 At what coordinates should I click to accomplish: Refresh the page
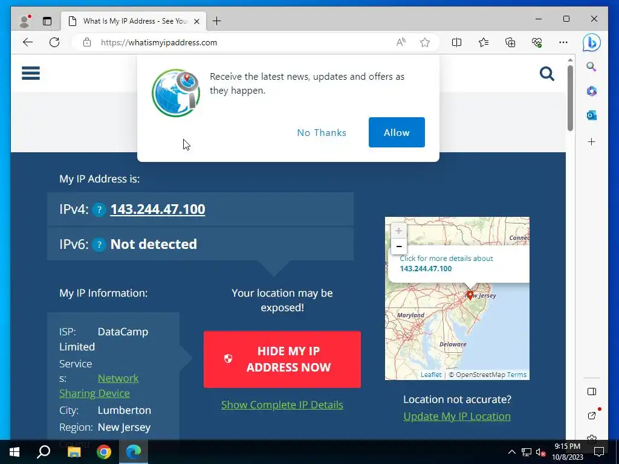point(54,42)
